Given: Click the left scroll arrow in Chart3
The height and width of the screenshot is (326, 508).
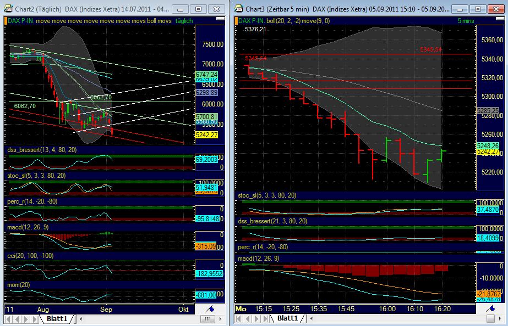Looking at the screenshot, I should point(312,319).
